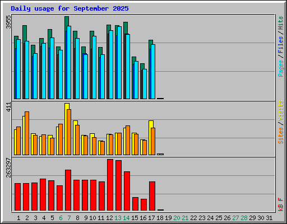The image size is (287, 224).
Task: Click the 263297 axis maximum label
Action: coord(8,167)
